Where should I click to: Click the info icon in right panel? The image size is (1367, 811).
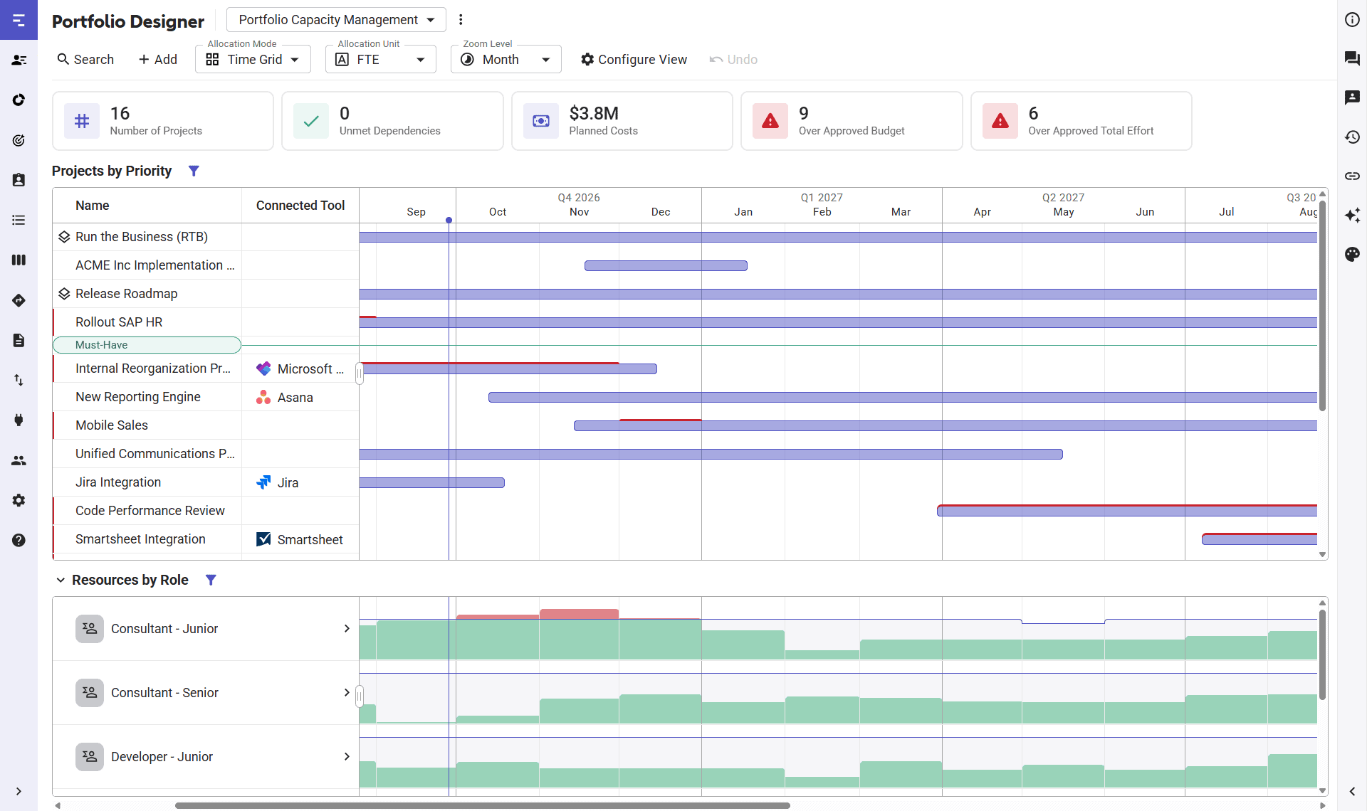pos(1352,20)
